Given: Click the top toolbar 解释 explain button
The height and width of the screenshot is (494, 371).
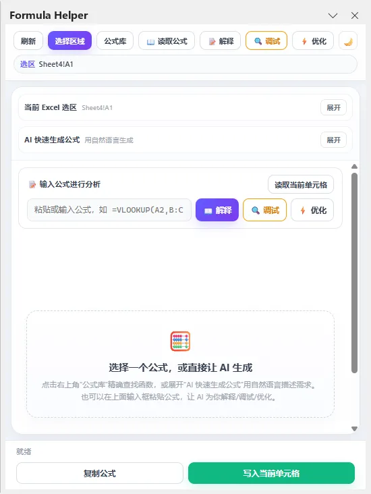Looking at the screenshot, I should click(221, 41).
